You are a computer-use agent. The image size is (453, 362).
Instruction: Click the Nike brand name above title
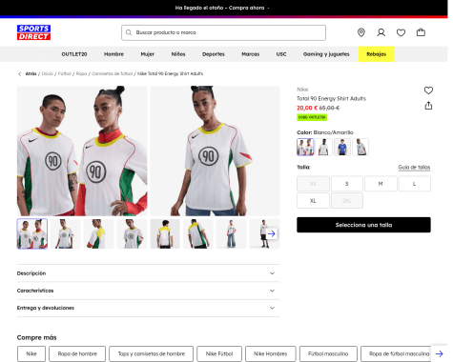(x=302, y=90)
